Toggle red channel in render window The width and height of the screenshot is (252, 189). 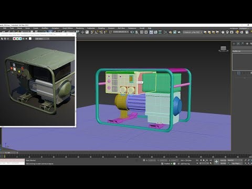(x=14, y=38)
